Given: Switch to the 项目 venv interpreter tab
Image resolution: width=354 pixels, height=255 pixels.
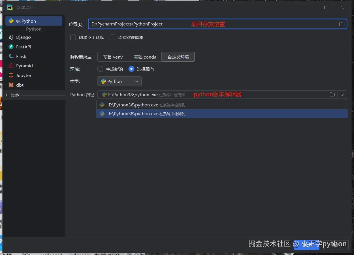Looking at the screenshot, I should (x=113, y=57).
